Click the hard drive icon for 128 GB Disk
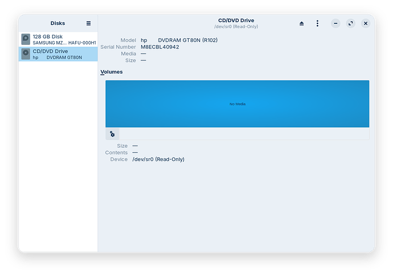 tap(26, 39)
